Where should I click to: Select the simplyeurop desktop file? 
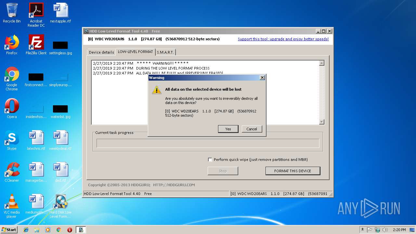tap(60, 80)
